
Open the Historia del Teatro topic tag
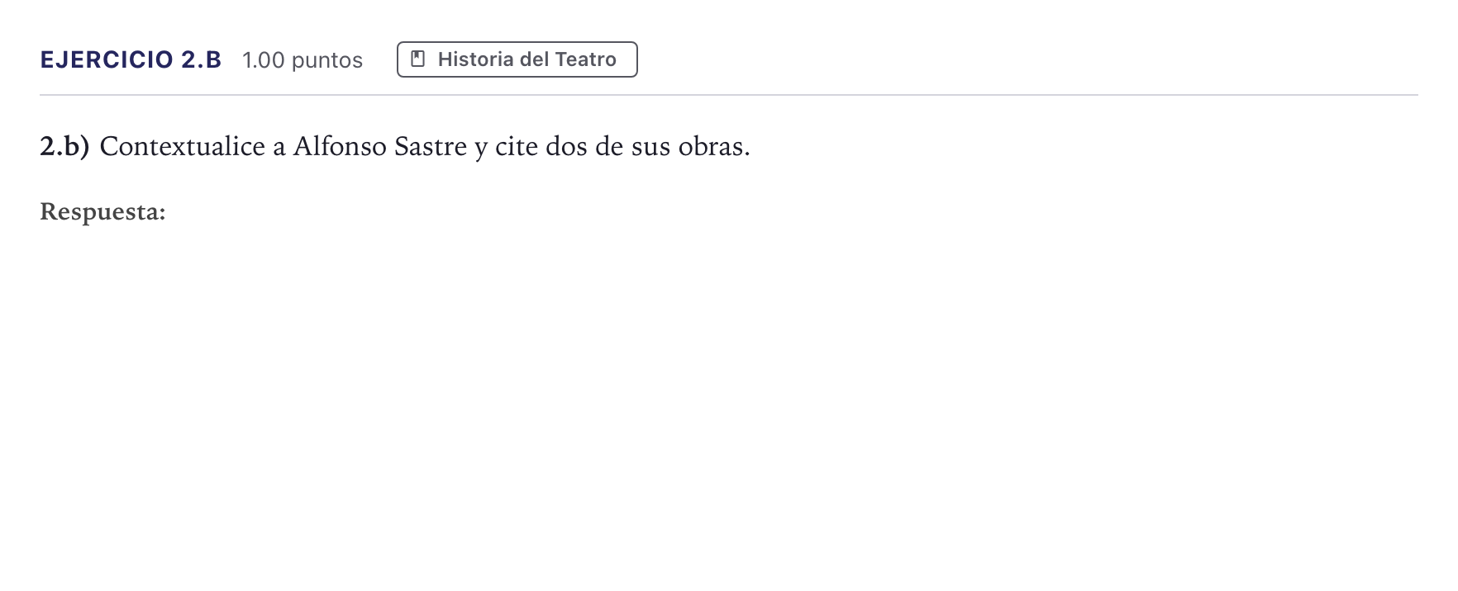click(517, 59)
